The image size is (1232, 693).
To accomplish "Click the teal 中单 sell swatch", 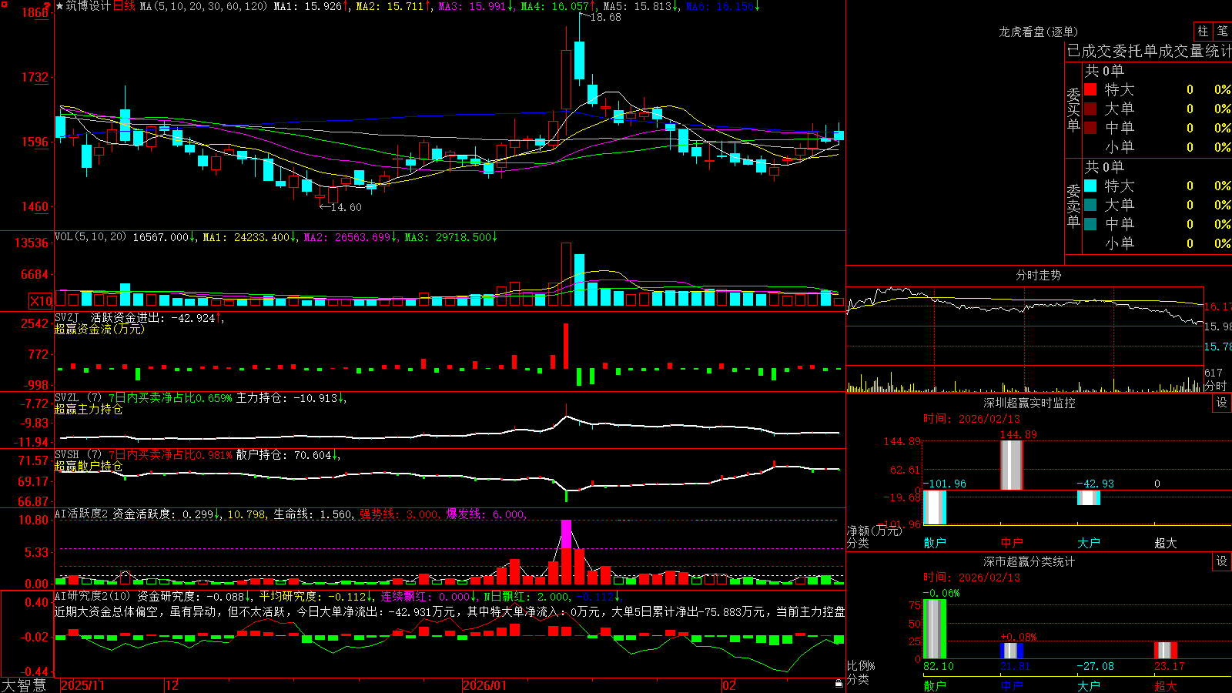I will [1090, 224].
